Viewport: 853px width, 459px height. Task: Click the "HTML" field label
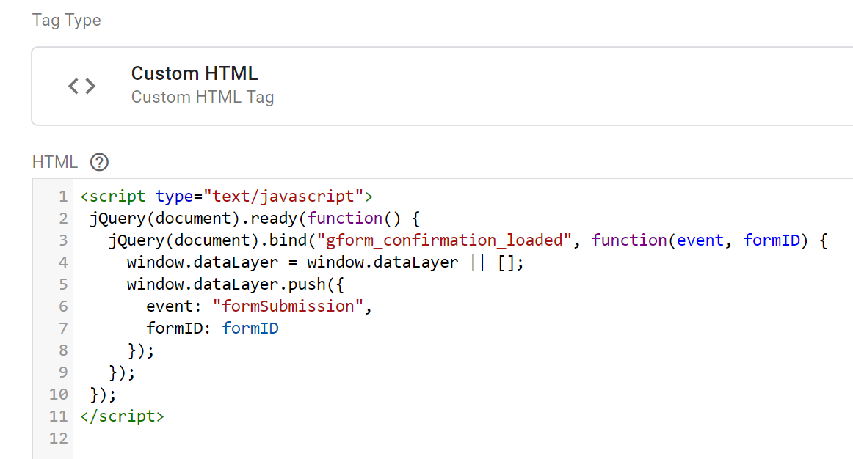point(54,162)
